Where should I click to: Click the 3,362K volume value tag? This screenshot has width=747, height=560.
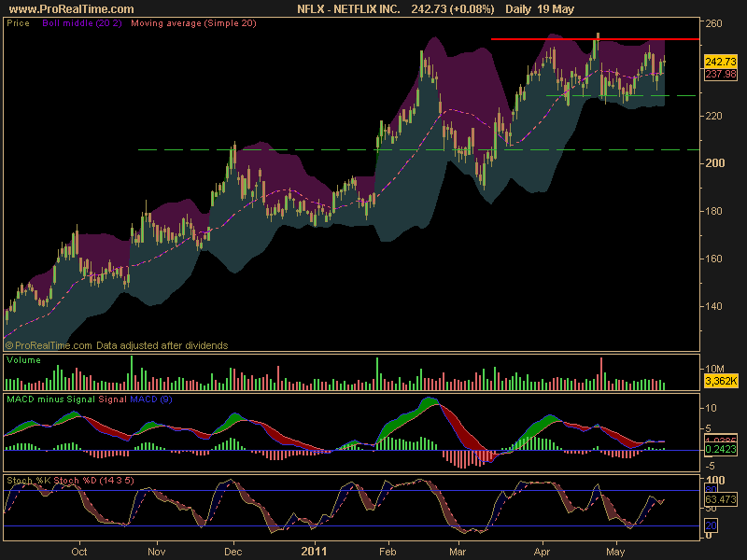tap(721, 381)
